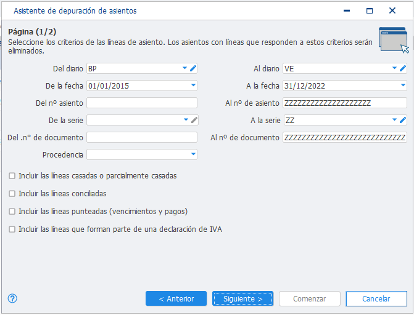Focus the Del .n° de documento field

pyautogui.click(x=142, y=137)
